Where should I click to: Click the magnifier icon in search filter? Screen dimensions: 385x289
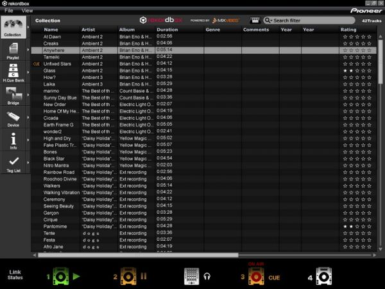pyautogui.click(x=268, y=21)
